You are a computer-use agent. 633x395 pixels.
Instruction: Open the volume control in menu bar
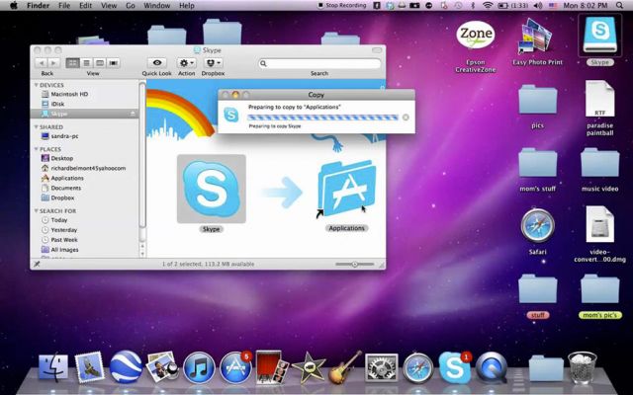point(538,5)
